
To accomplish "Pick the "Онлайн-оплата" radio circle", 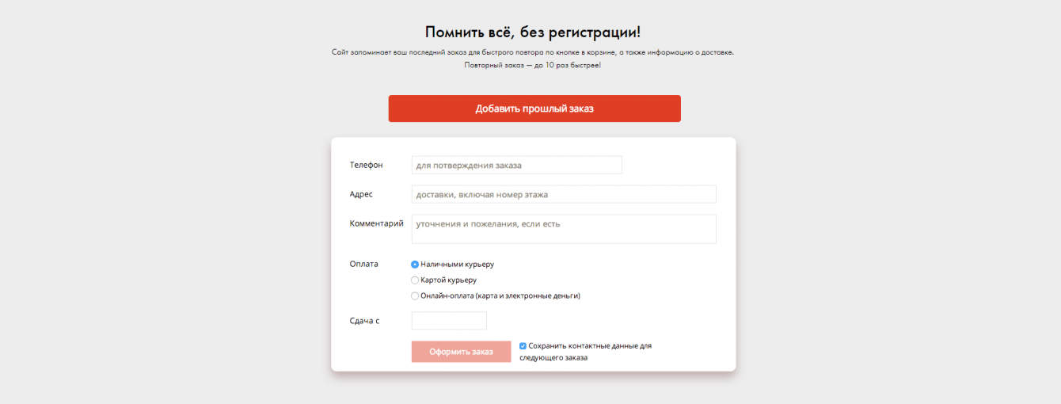I will (x=415, y=296).
